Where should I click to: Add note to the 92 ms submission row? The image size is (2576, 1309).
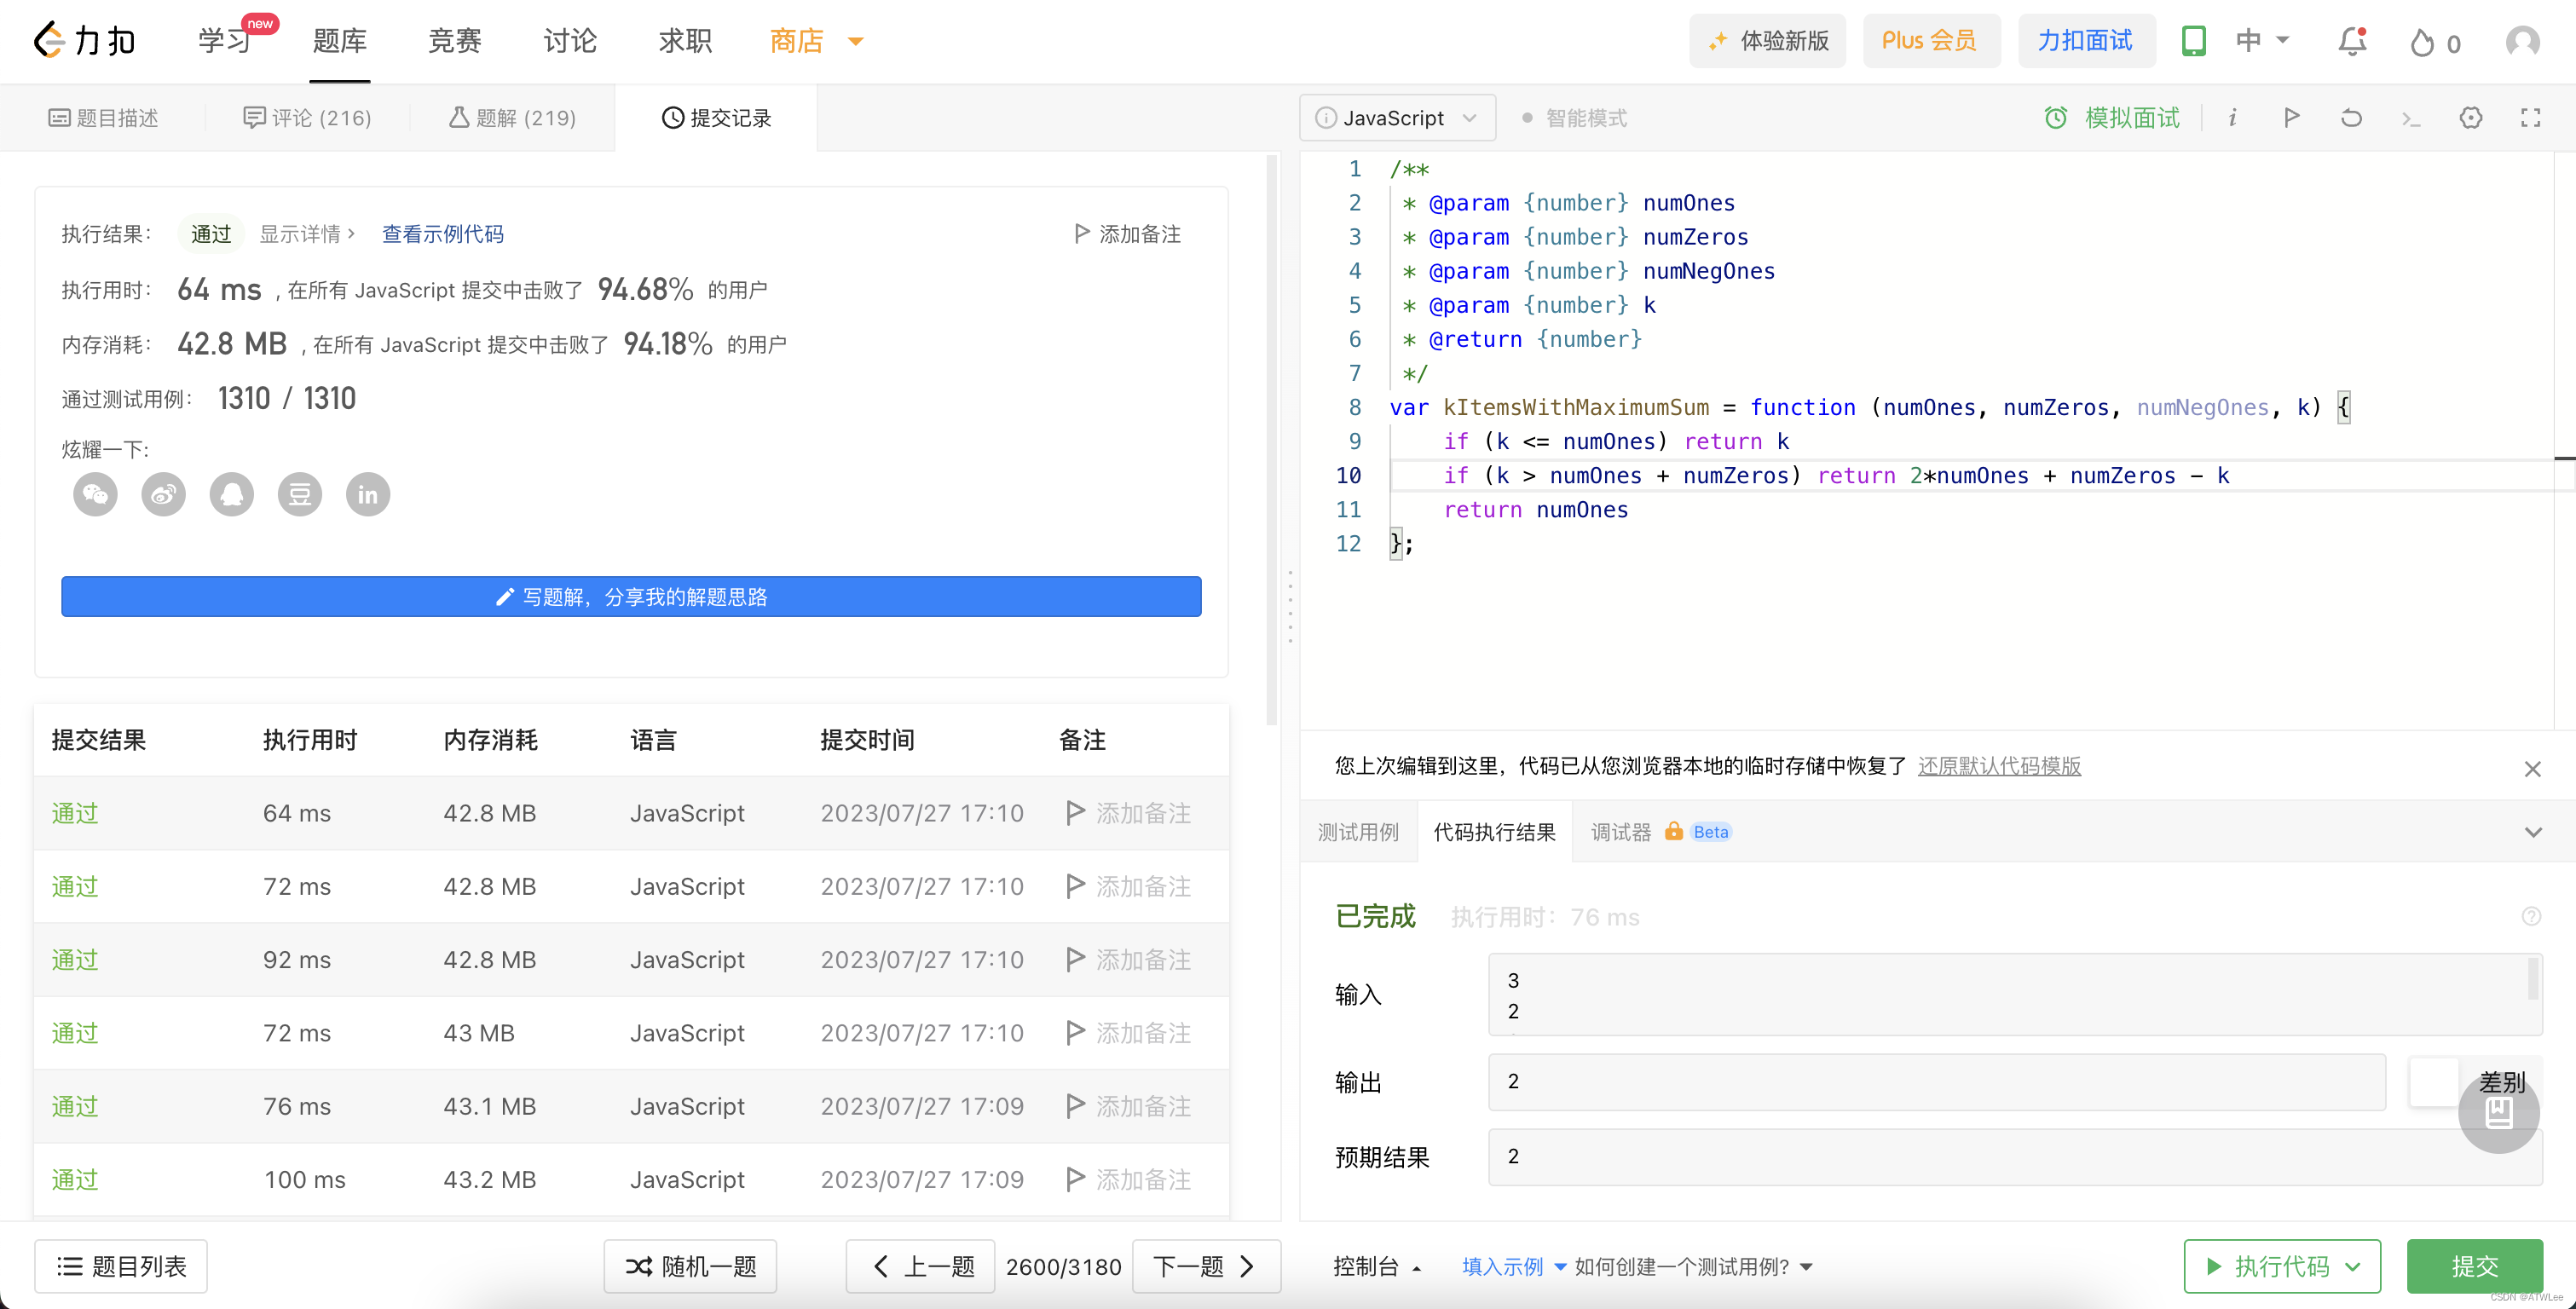click(x=1129, y=960)
